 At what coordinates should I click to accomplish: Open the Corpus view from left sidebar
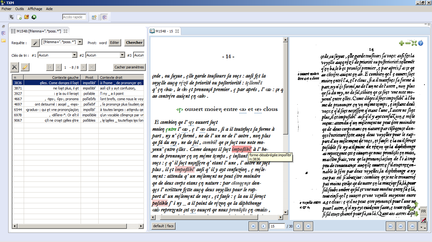coord(3,33)
